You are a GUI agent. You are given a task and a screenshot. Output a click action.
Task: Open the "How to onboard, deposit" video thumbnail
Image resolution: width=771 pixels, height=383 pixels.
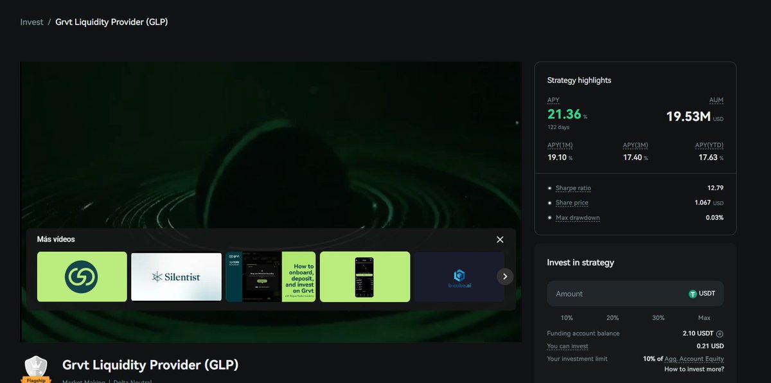270,276
